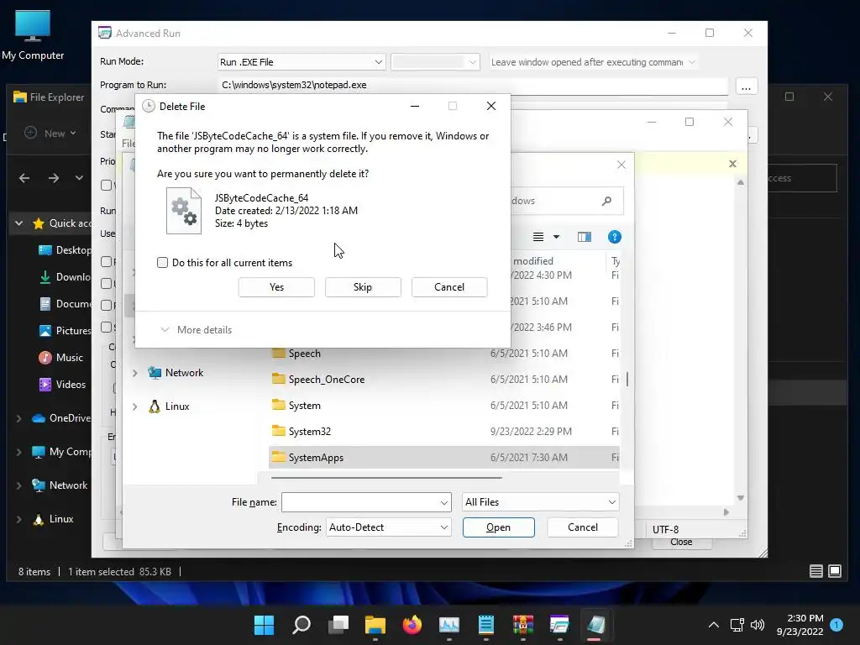
Task: Open Downloads in File Explorer sidebar
Action: (64, 277)
